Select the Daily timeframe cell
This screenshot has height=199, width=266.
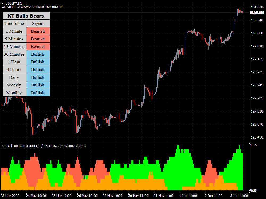point(14,77)
